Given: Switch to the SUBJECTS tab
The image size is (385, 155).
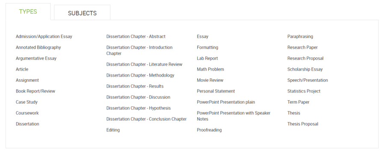Looking at the screenshot, I should 82,13.
